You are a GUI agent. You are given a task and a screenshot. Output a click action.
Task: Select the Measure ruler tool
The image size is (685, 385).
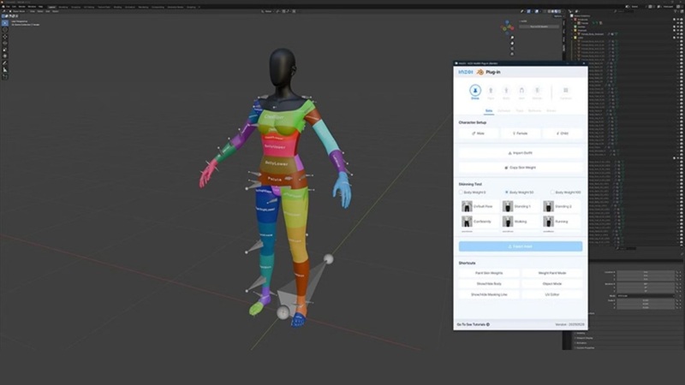pos(5,69)
